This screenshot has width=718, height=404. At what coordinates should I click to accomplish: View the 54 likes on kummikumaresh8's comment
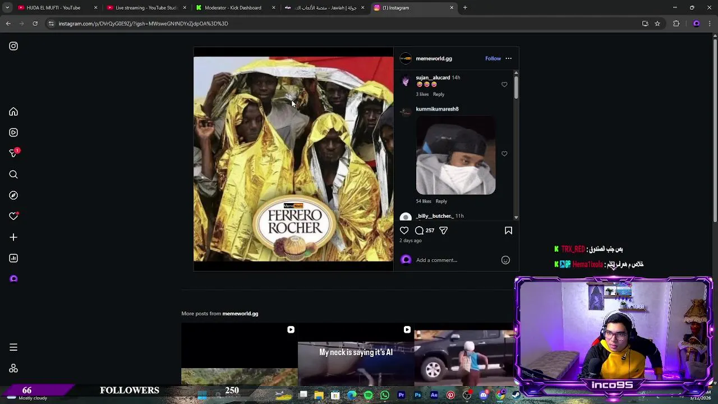tap(424, 201)
